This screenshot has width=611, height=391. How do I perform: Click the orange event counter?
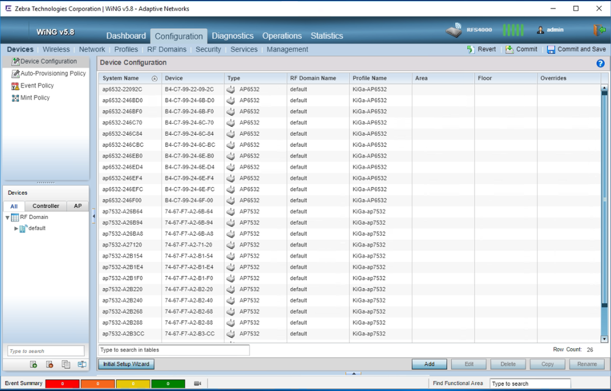pyautogui.click(x=97, y=384)
